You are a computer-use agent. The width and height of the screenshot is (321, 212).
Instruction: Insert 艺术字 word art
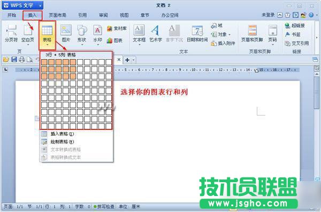coord(156,34)
